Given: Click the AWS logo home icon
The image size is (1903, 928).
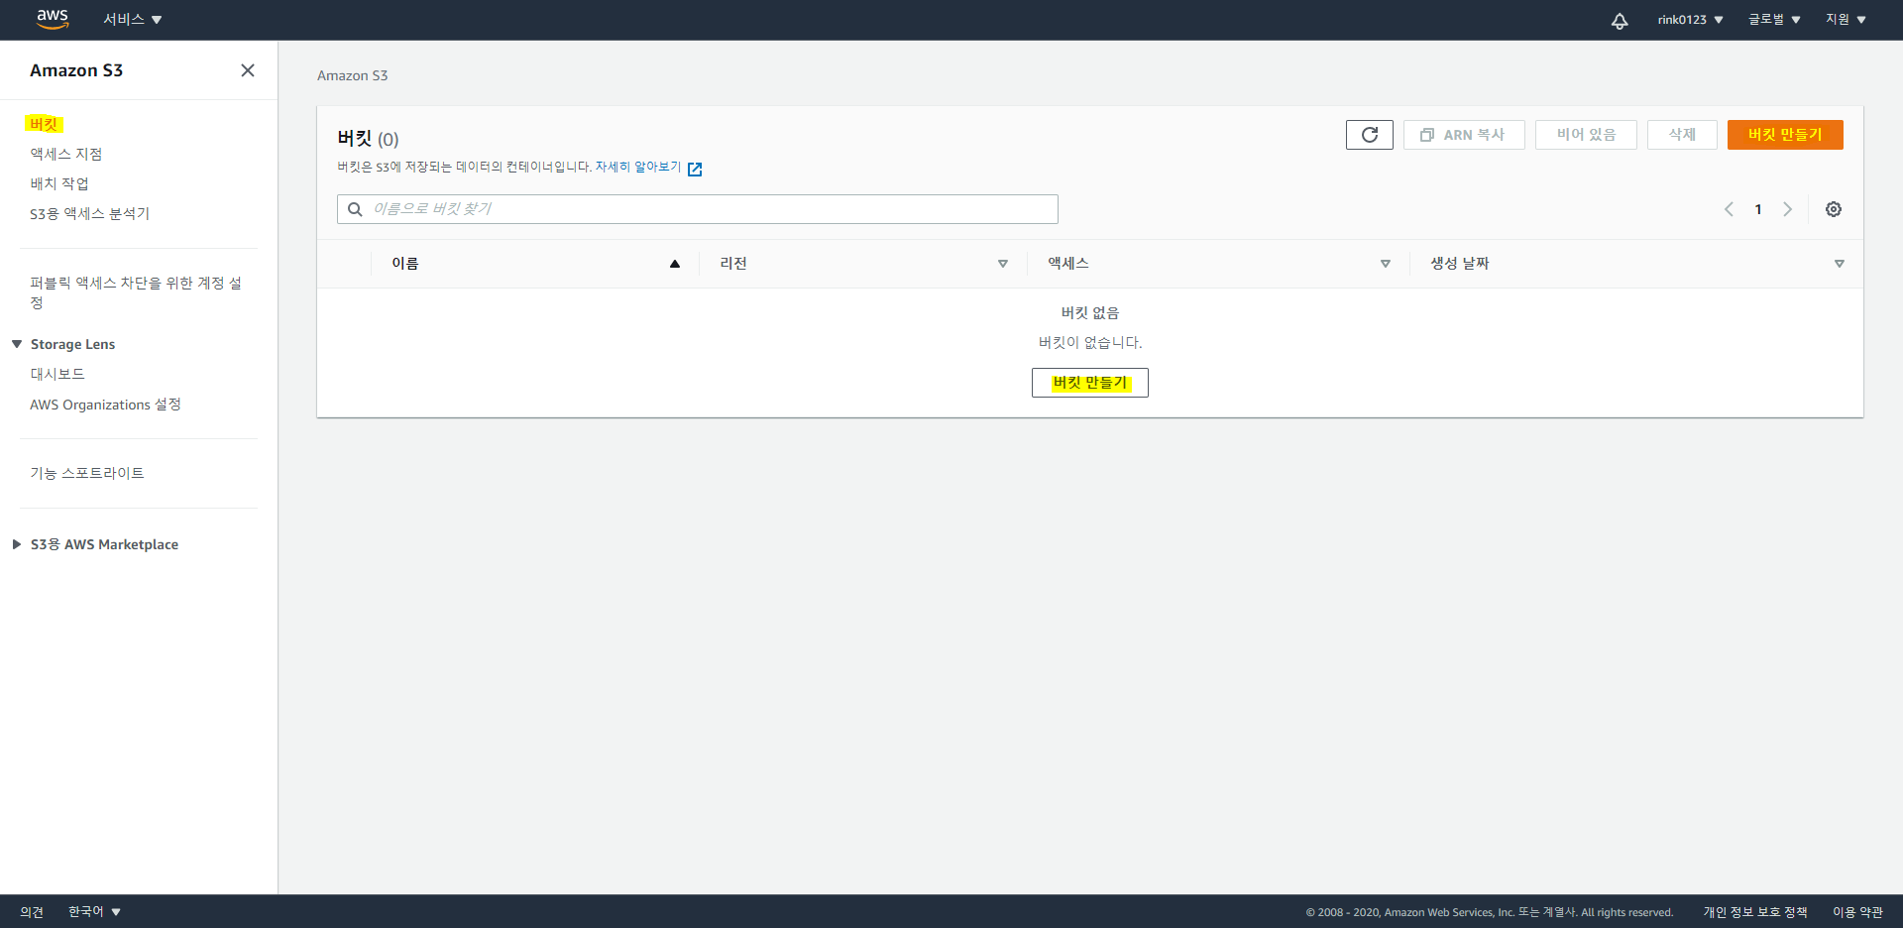Looking at the screenshot, I should click(53, 19).
